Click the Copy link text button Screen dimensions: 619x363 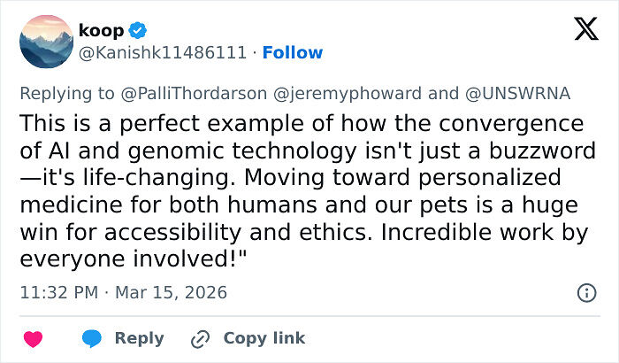(264, 338)
